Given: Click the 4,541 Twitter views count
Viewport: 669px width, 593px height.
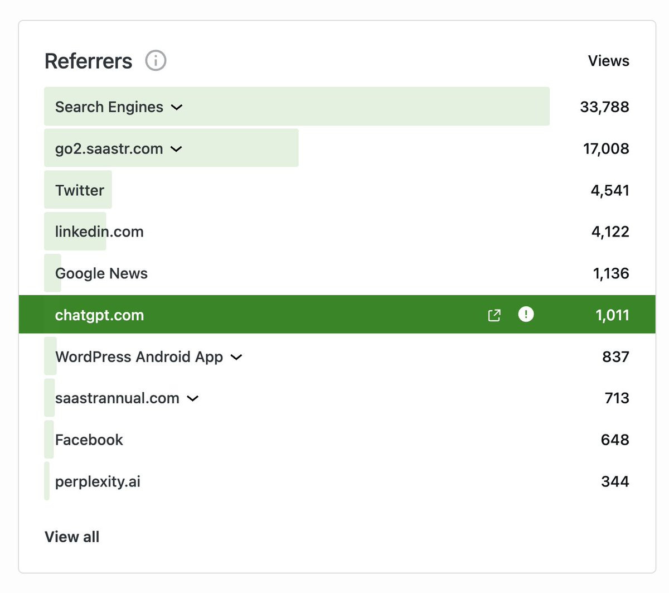Looking at the screenshot, I should pyautogui.click(x=610, y=190).
